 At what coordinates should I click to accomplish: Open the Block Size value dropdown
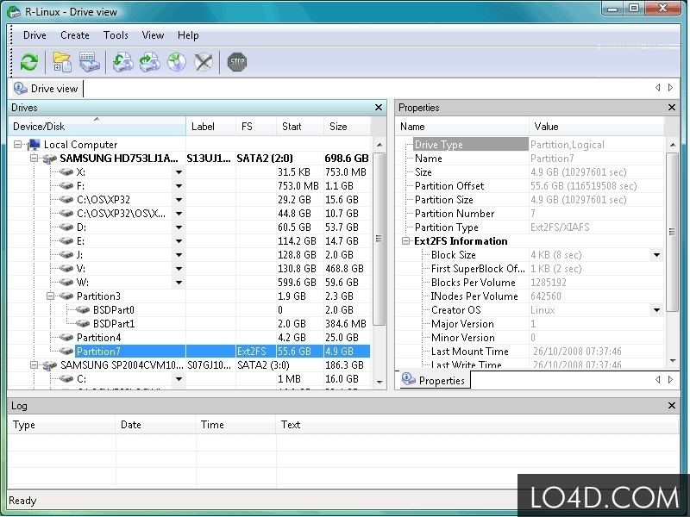pos(656,255)
